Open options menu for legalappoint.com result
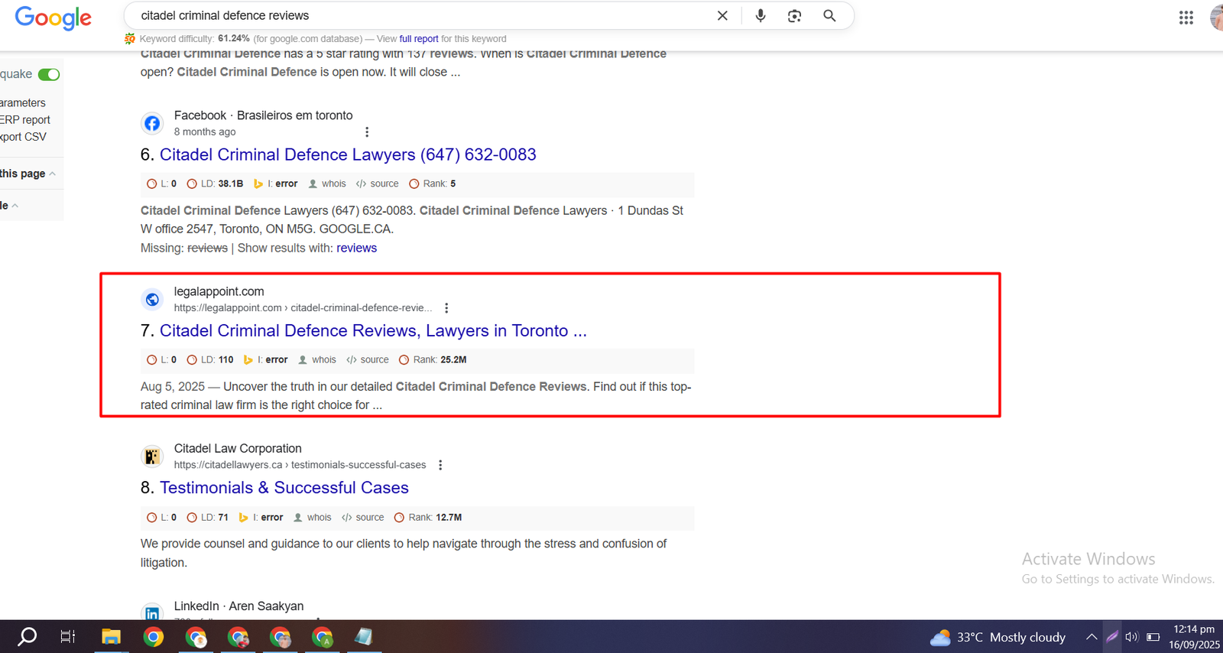This screenshot has height=653, width=1223. pos(446,308)
